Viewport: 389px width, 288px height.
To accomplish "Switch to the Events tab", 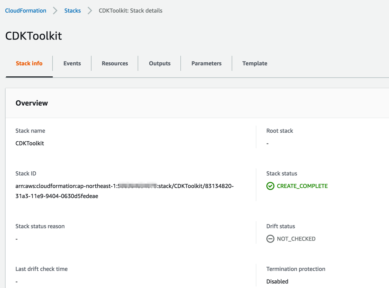I will 72,63.
